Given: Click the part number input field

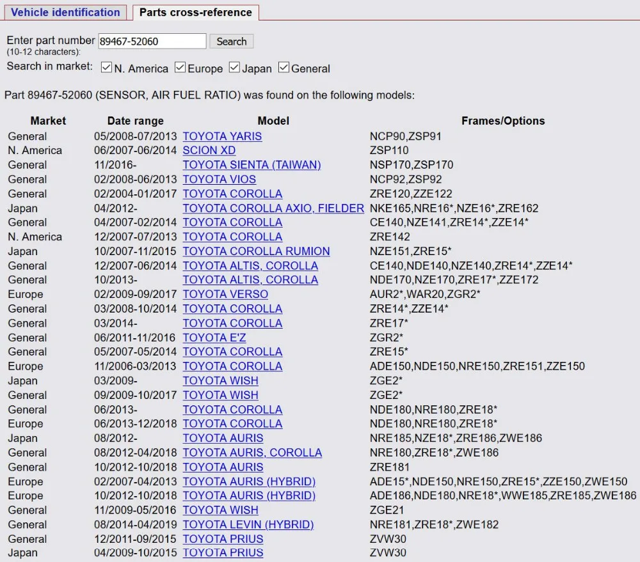Looking at the screenshot, I should pos(152,41).
